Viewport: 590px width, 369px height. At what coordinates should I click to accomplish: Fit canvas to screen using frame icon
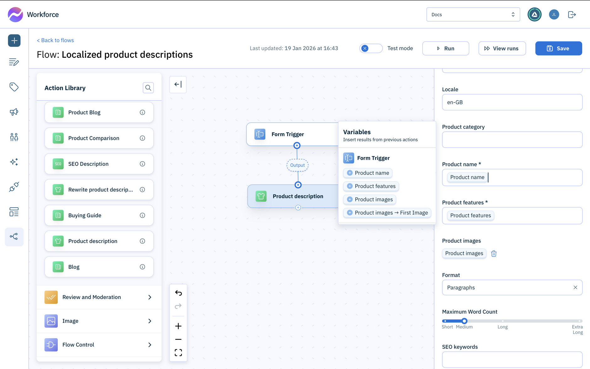tap(178, 352)
